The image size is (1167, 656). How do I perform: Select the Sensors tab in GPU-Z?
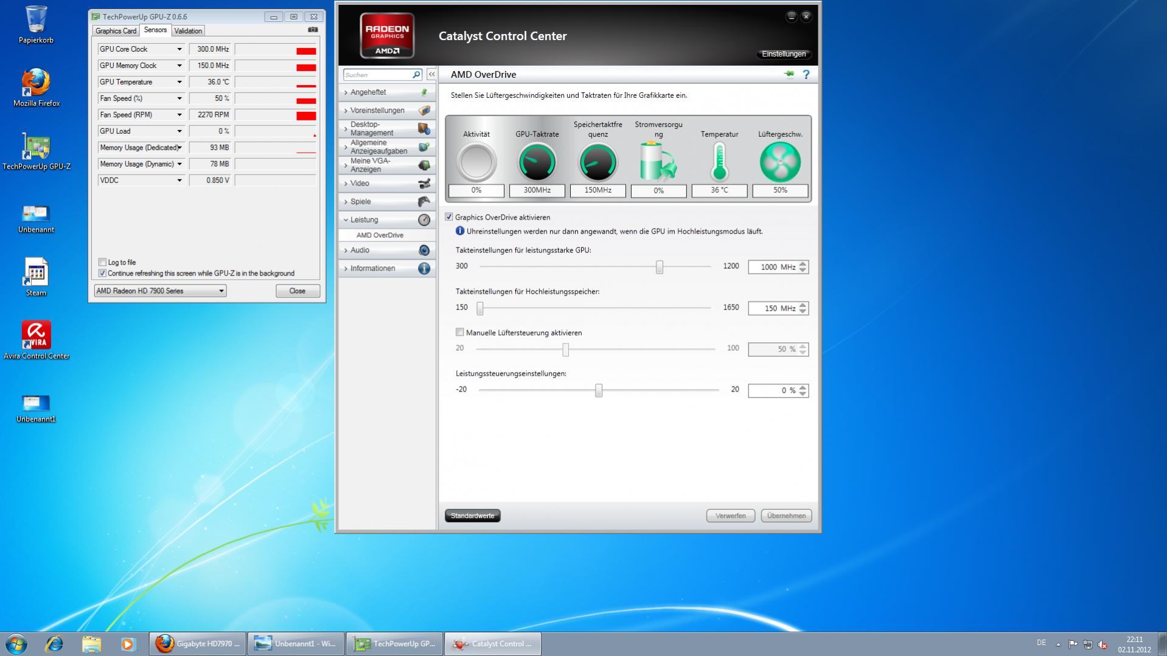point(155,30)
